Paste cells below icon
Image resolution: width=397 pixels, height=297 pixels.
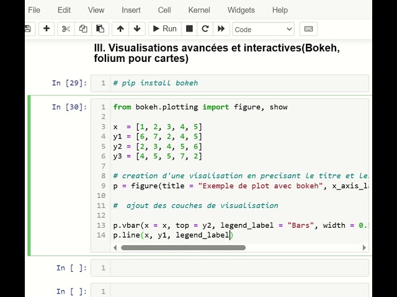(100, 29)
